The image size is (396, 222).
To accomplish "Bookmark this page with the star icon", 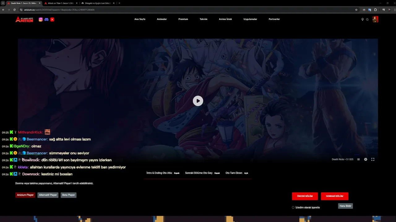I will click(356, 10).
